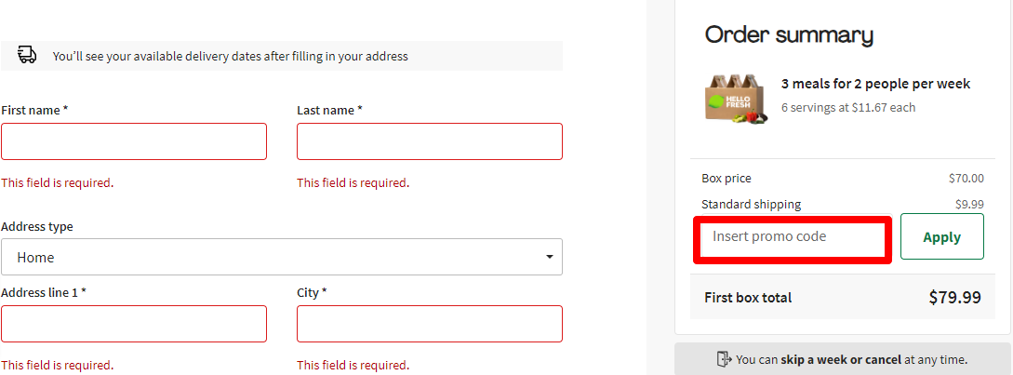Image resolution: width=1013 pixels, height=375 pixels.
Task: Click into the Address line 1 field
Action: point(134,324)
